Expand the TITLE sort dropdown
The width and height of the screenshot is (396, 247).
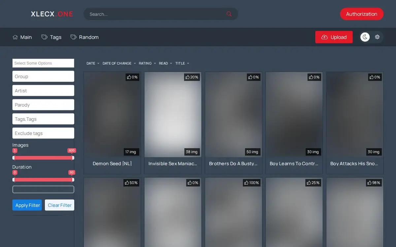182,63
